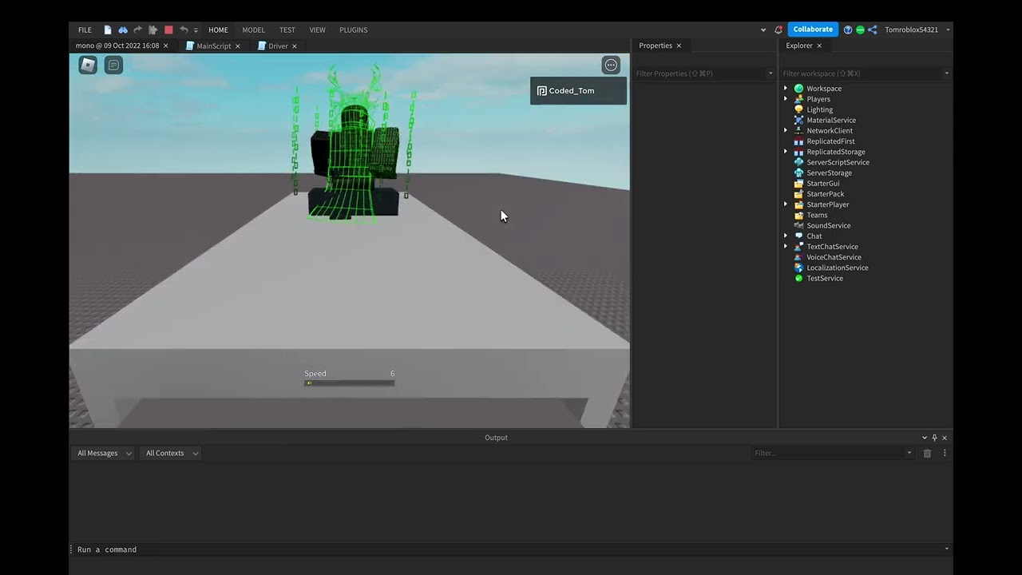The height and width of the screenshot is (575, 1022).
Task: Open the All Messages dropdown
Action: pyautogui.click(x=103, y=453)
